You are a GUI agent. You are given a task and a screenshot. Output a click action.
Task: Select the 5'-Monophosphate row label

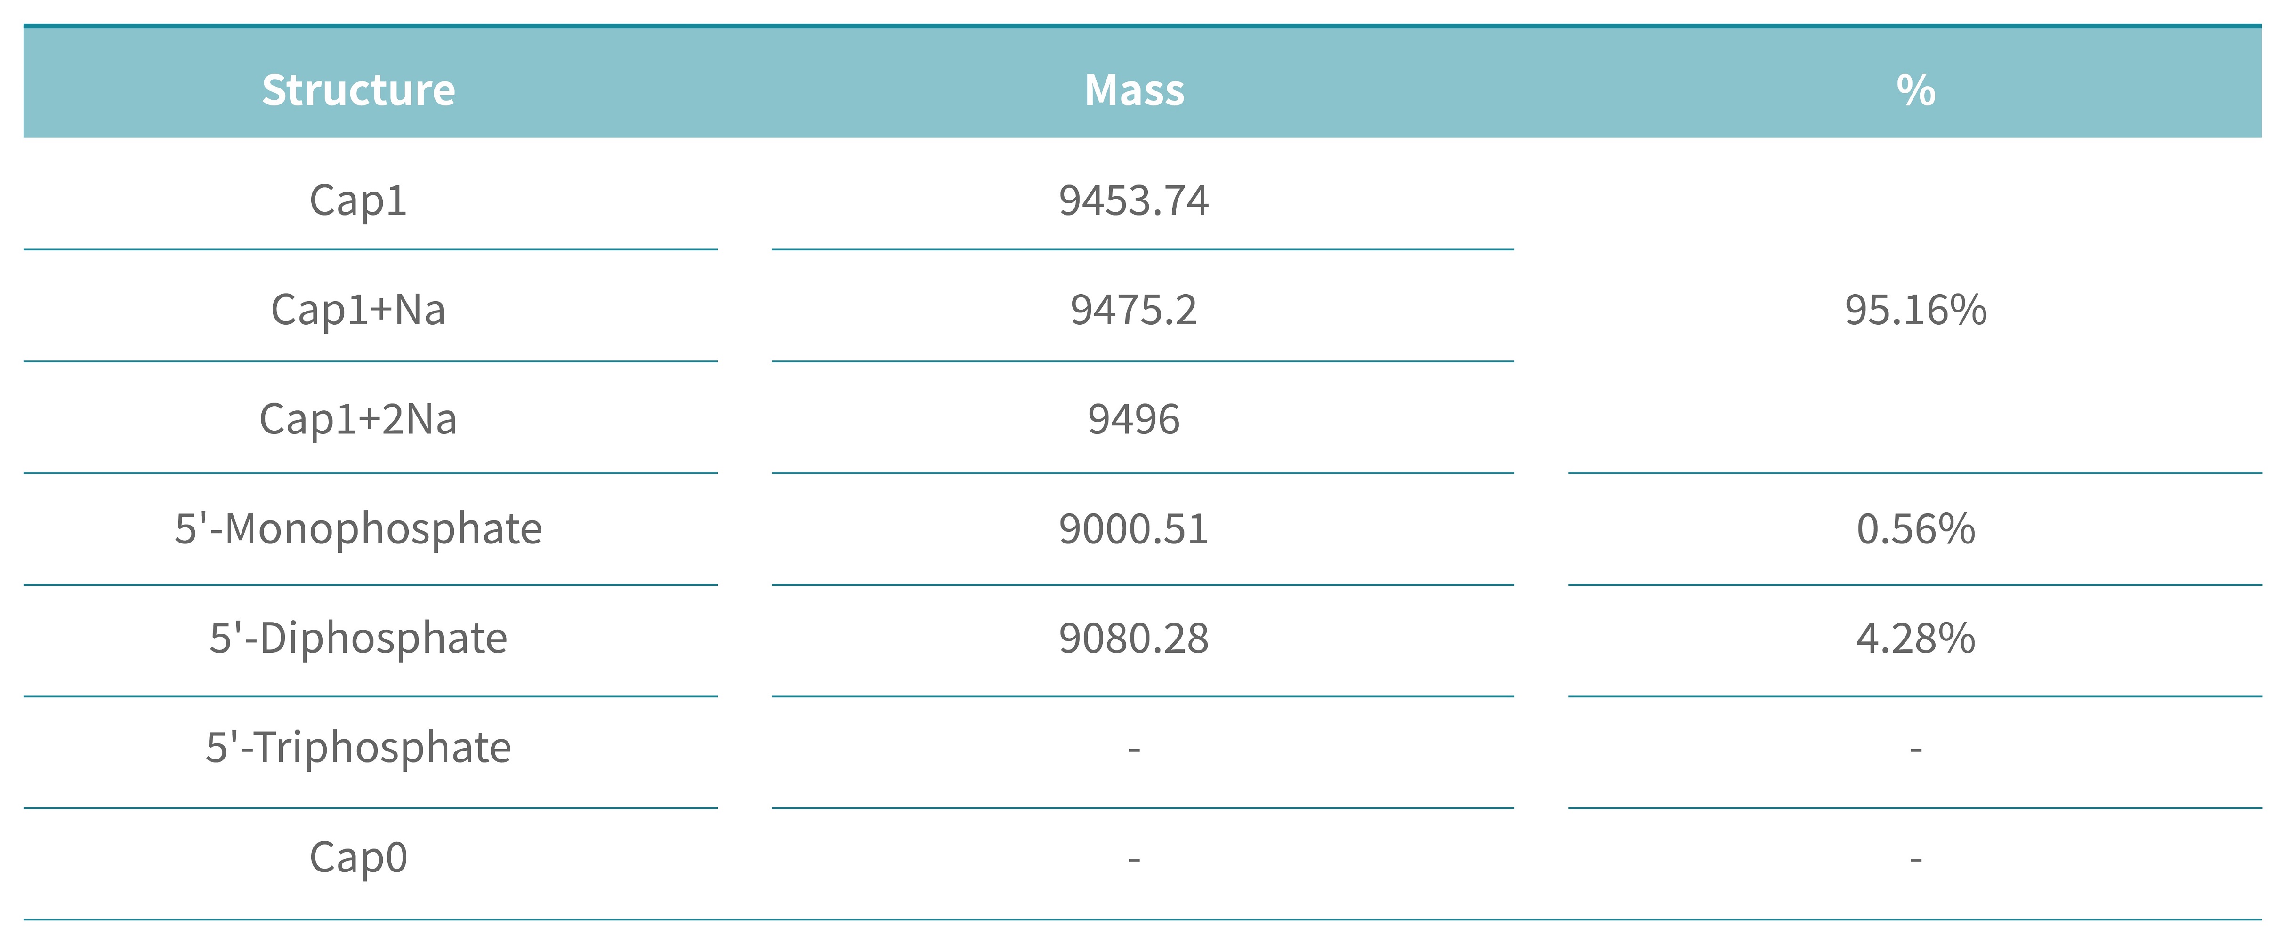pos(359,528)
